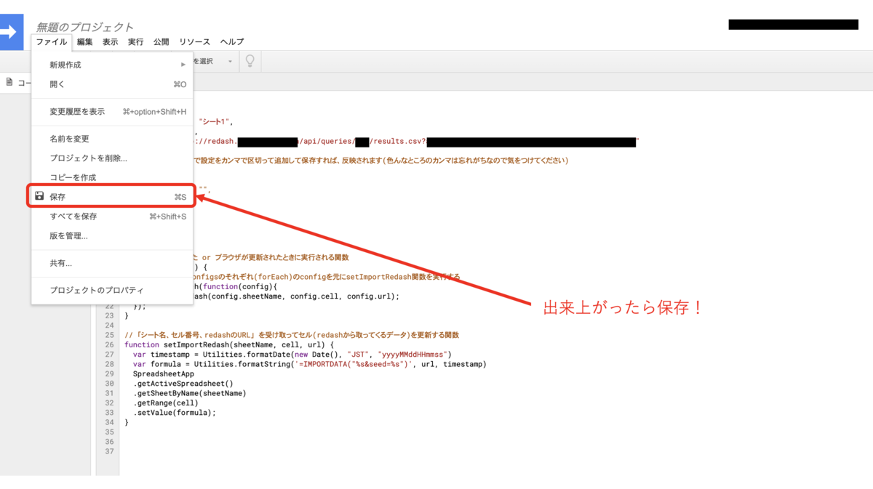Open the 編集 menu
The width and height of the screenshot is (873, 489).
coord(84,41)
